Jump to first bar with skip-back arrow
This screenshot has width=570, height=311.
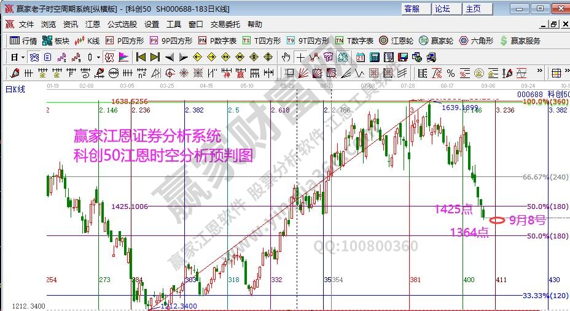[x=141, y=57]
